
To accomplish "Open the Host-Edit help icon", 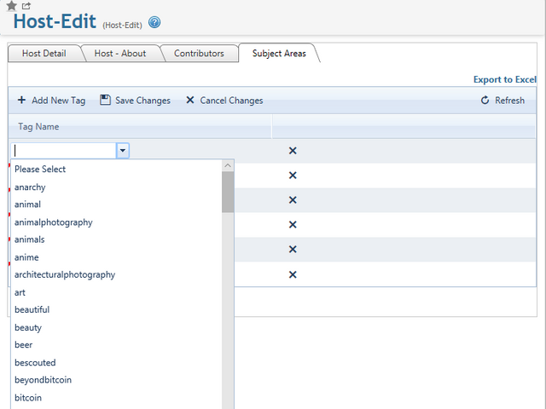I will pyautogui.click(x=154, y=23).
